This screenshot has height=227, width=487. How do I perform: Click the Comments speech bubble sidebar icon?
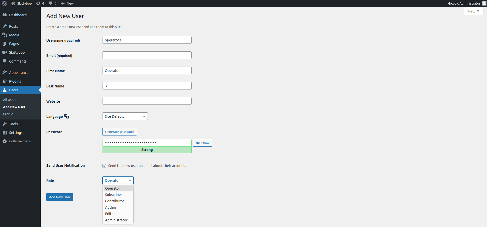click(5, 61)
